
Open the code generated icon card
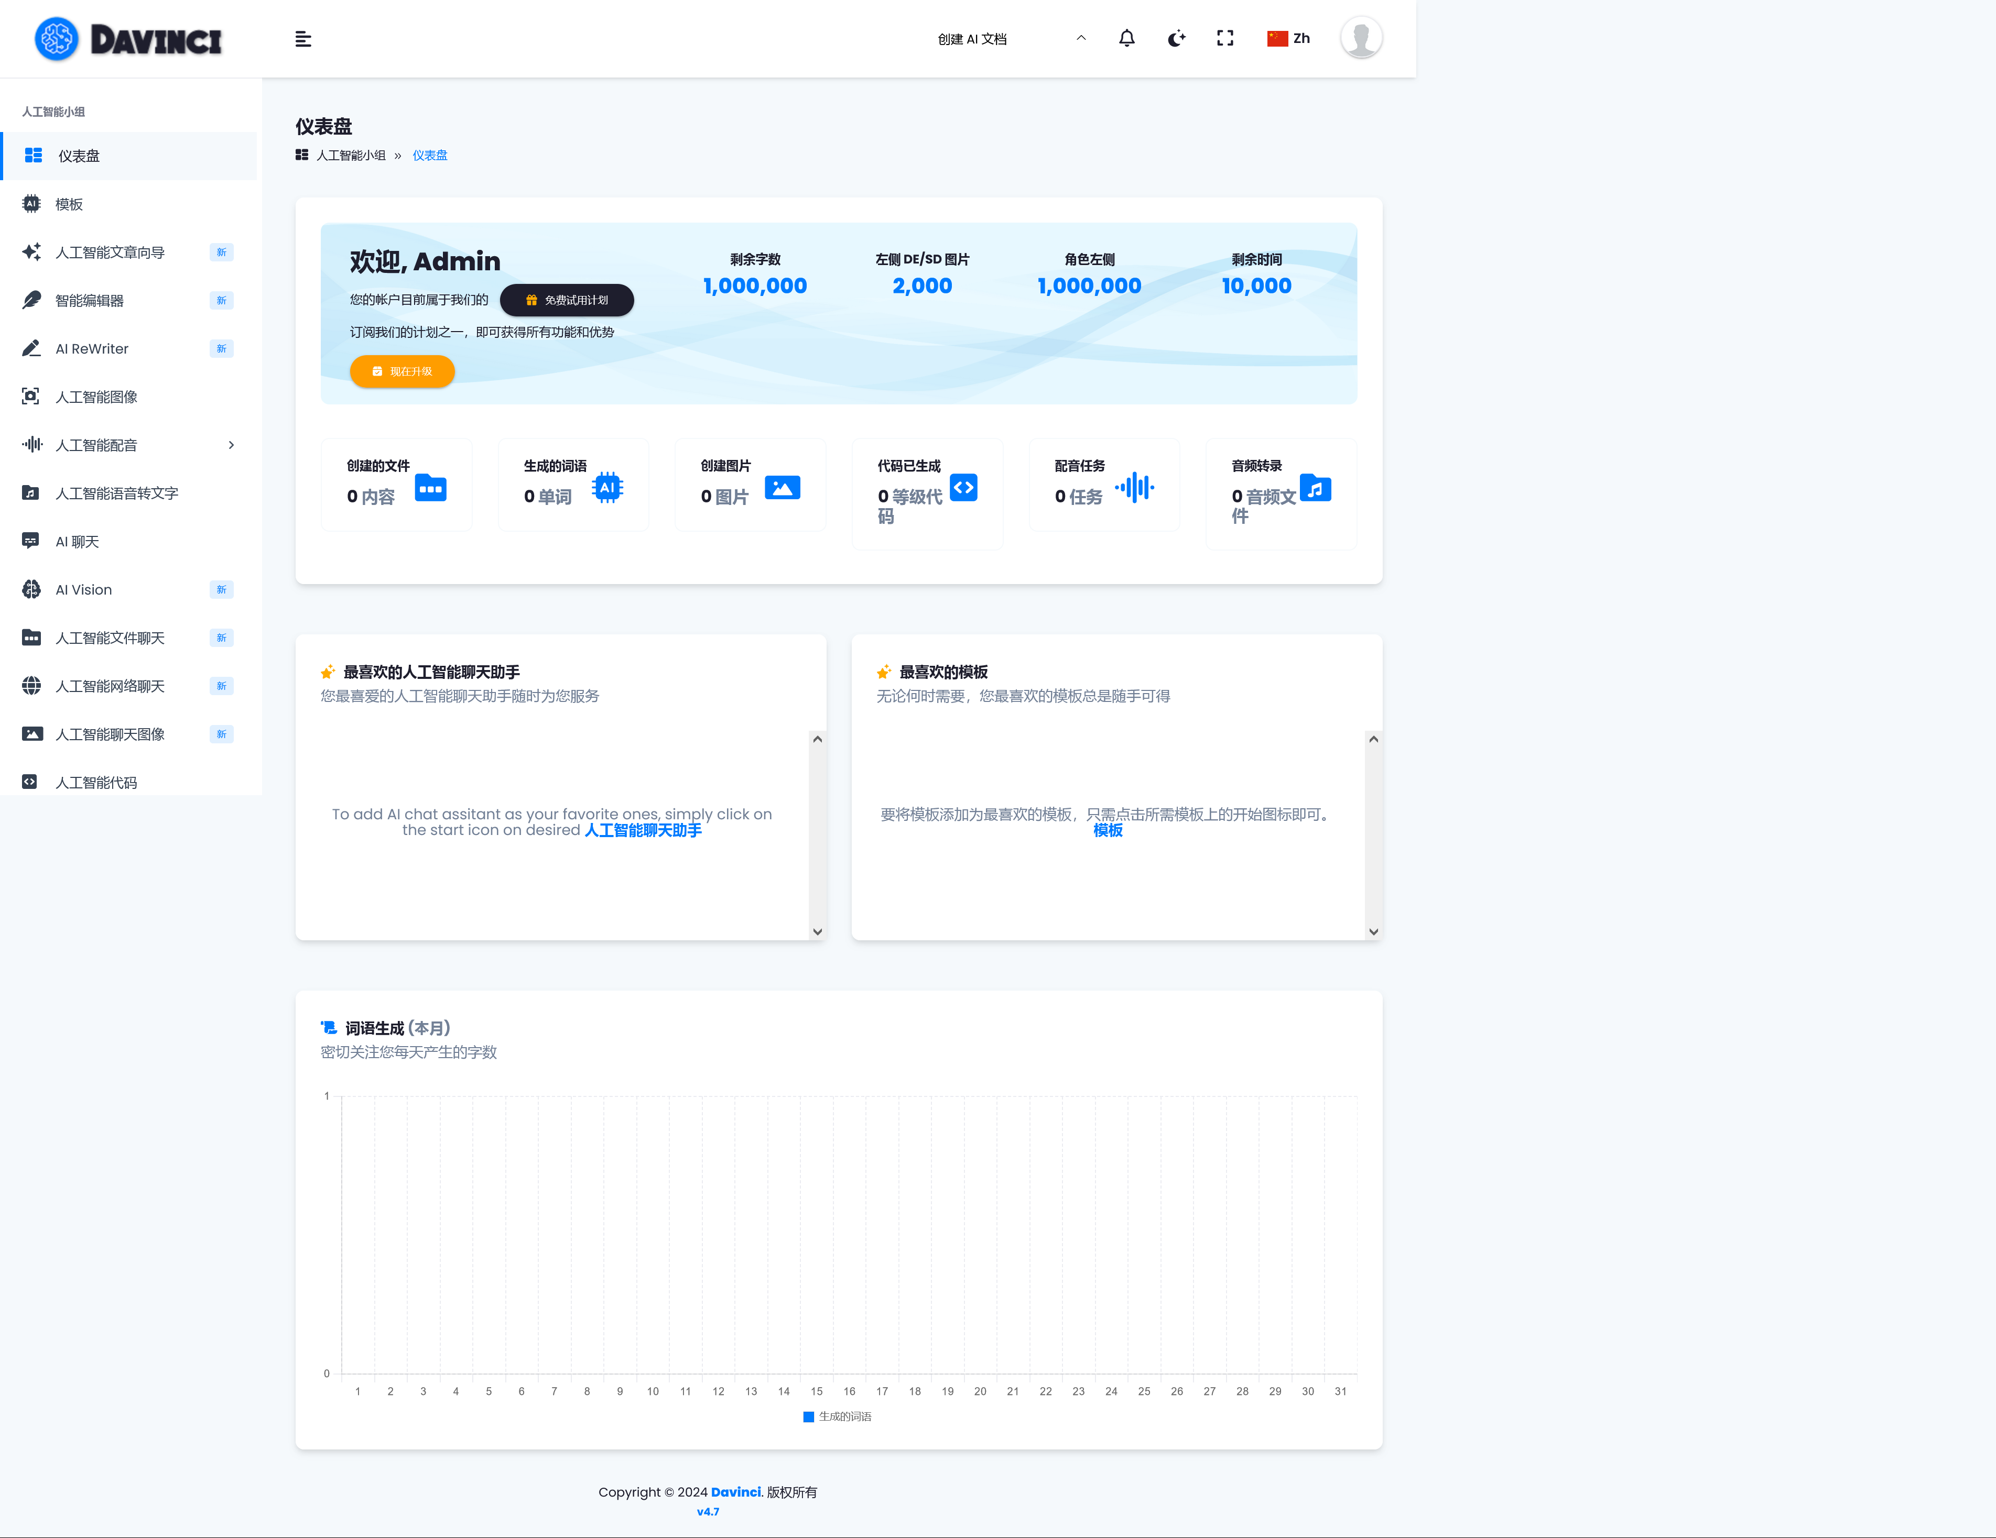963,488
